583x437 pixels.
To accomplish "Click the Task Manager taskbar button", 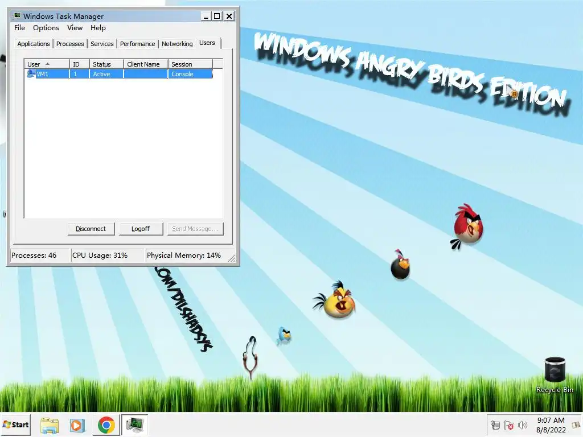I will [x=134, y=424].
